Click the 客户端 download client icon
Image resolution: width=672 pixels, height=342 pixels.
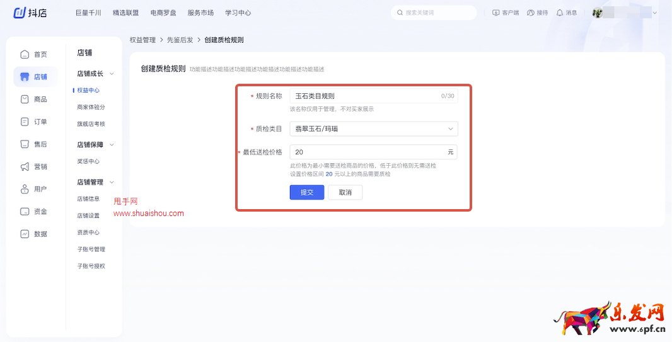click(x=496, y=13)
